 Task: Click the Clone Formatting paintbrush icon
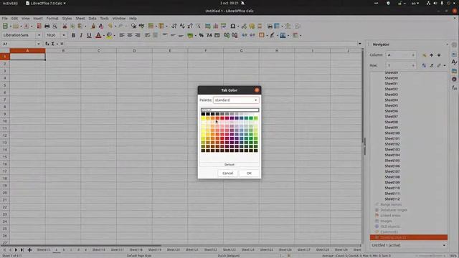93,27
